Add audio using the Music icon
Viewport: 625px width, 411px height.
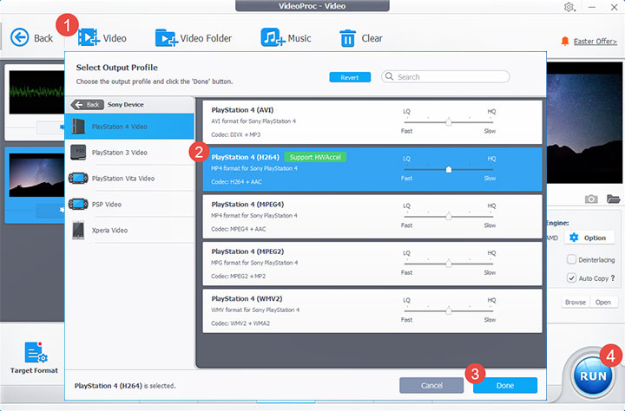[x=273, y=38]
